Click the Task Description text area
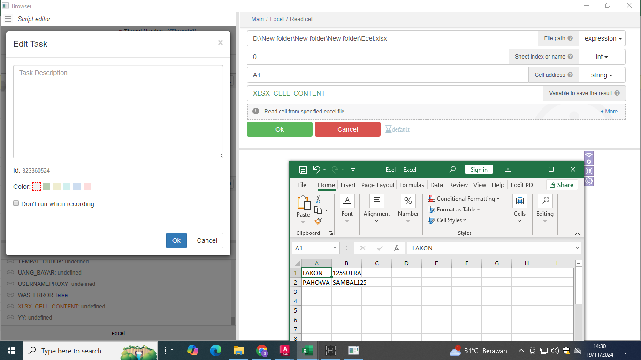The width and height of the screenshot is (641, 360). pyautogui.click(x=118, y=112)
